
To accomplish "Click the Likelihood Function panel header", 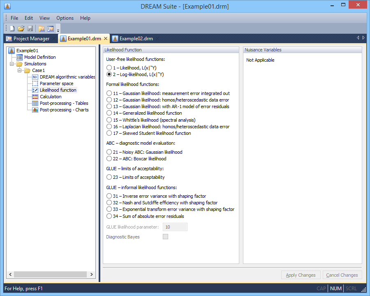I will point(171,50).
